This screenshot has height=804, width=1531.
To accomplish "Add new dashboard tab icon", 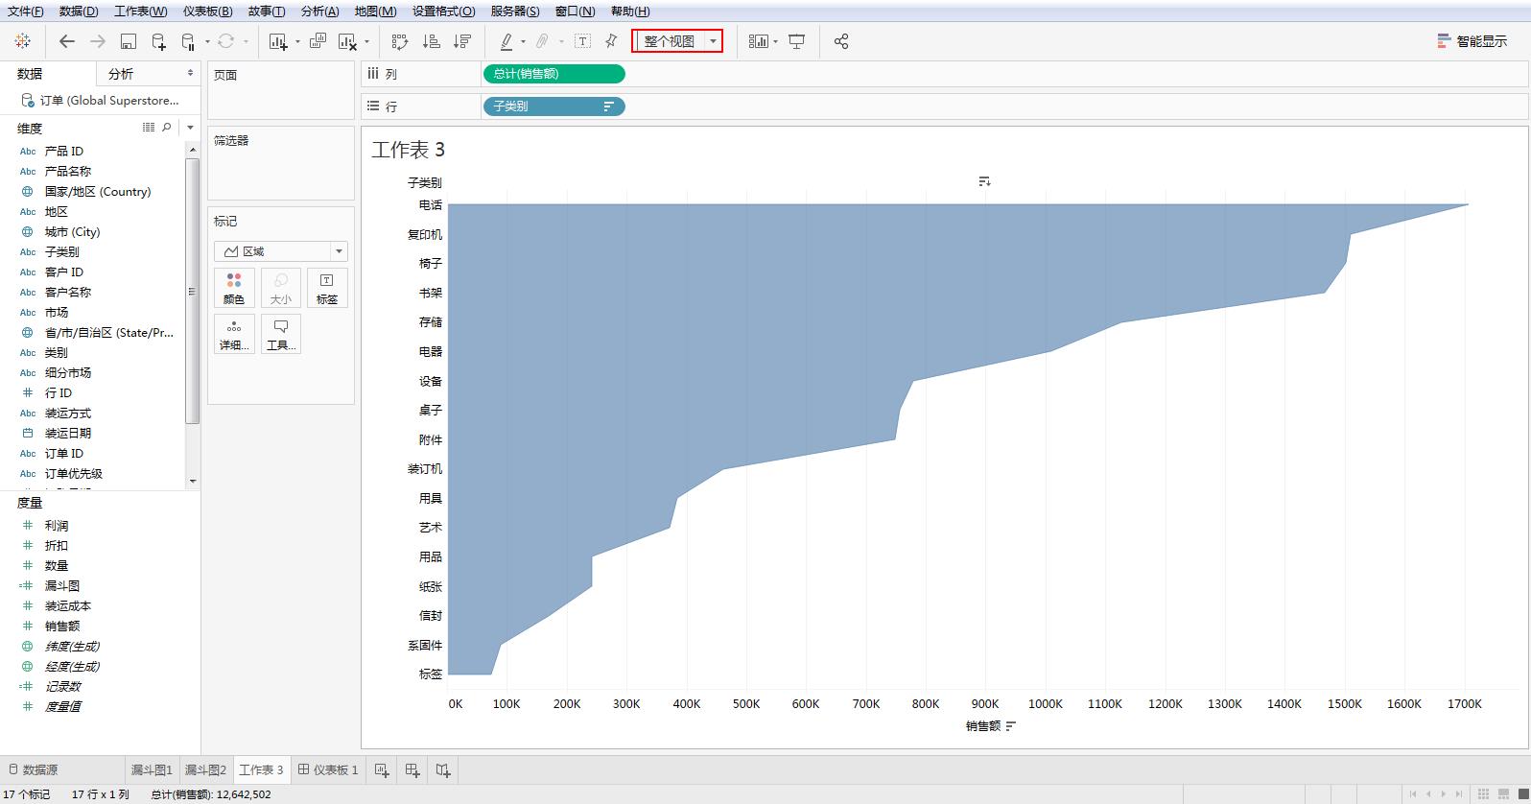I will (412, 769).
